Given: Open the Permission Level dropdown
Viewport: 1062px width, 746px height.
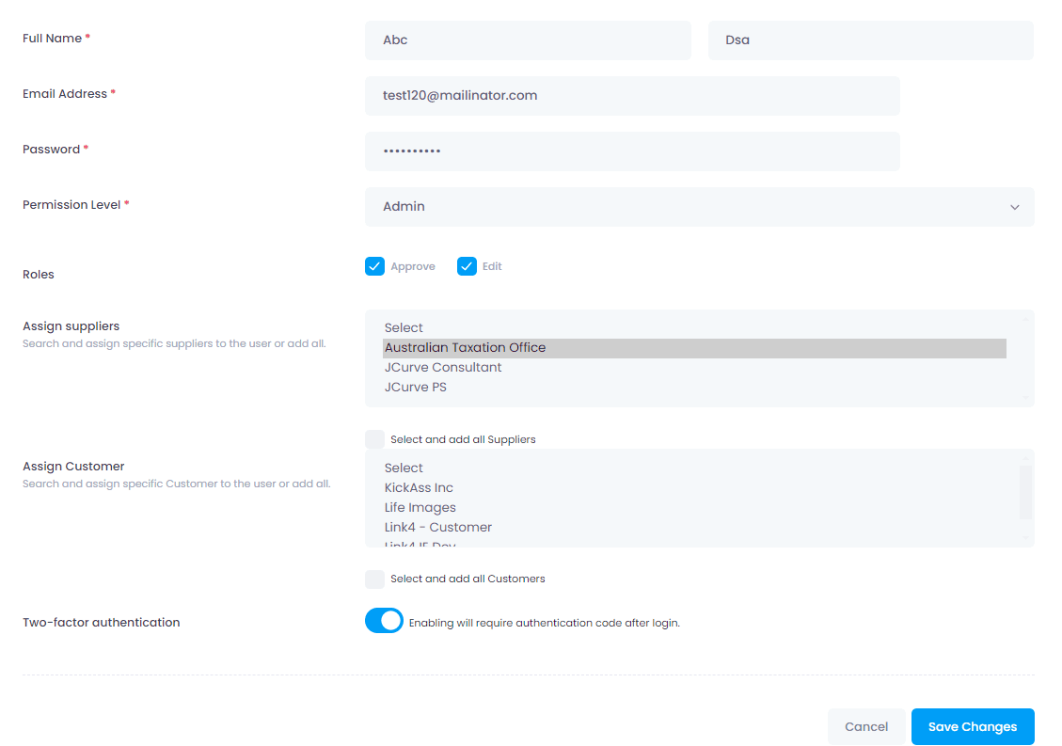Looking at the screenshot, I should pos(699,206).
